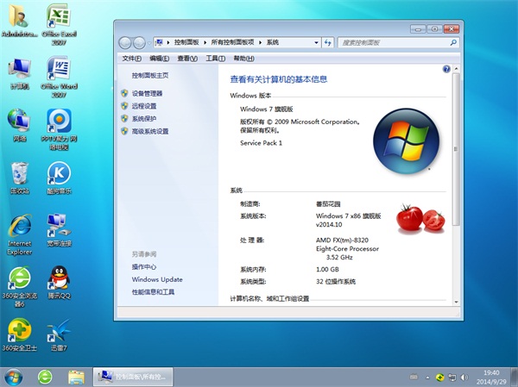Screen dimensions: 518x387
Task: Open Internet Explorer desktop icon
Action: (20, 234)
